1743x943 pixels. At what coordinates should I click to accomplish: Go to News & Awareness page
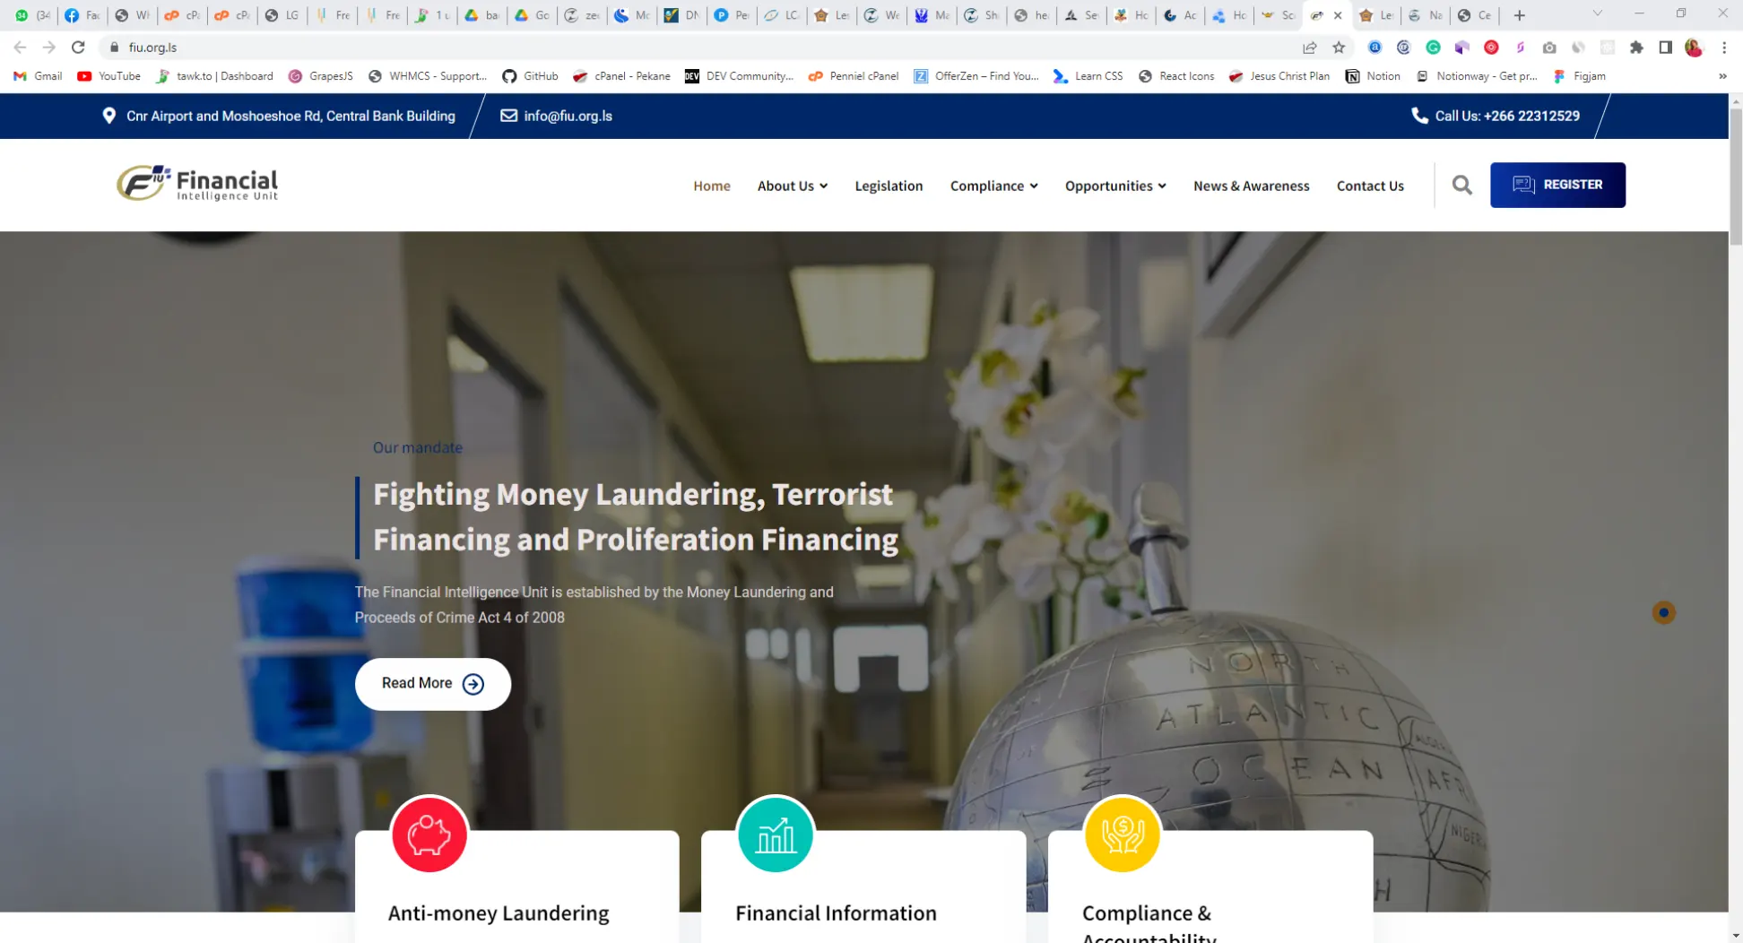click(1251, 186)
